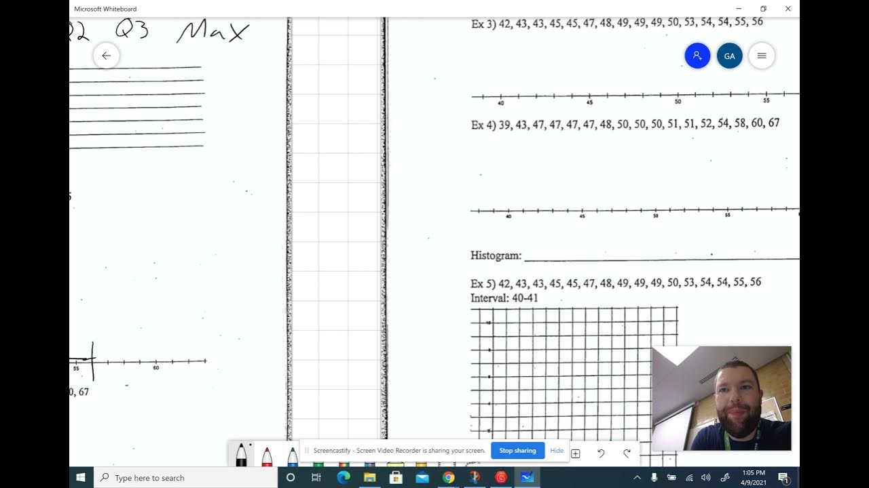Click the microphone icon in system tray
Image resolution: width=869 pixels, height=488 pixels.
click(654, 477)
